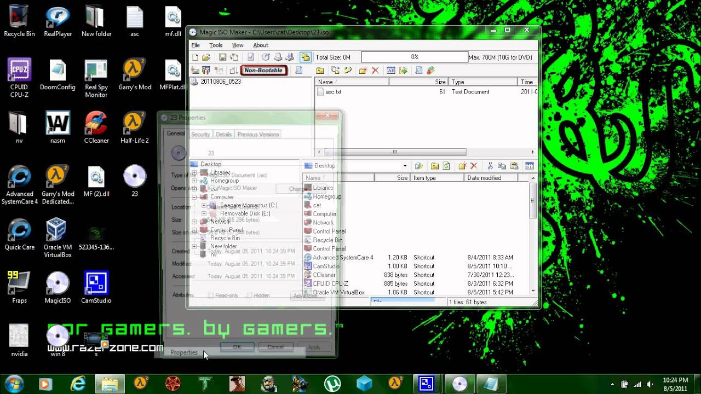
Task: Click the magnifier icon right of Non-Bootable button
Action: [298, 70]
